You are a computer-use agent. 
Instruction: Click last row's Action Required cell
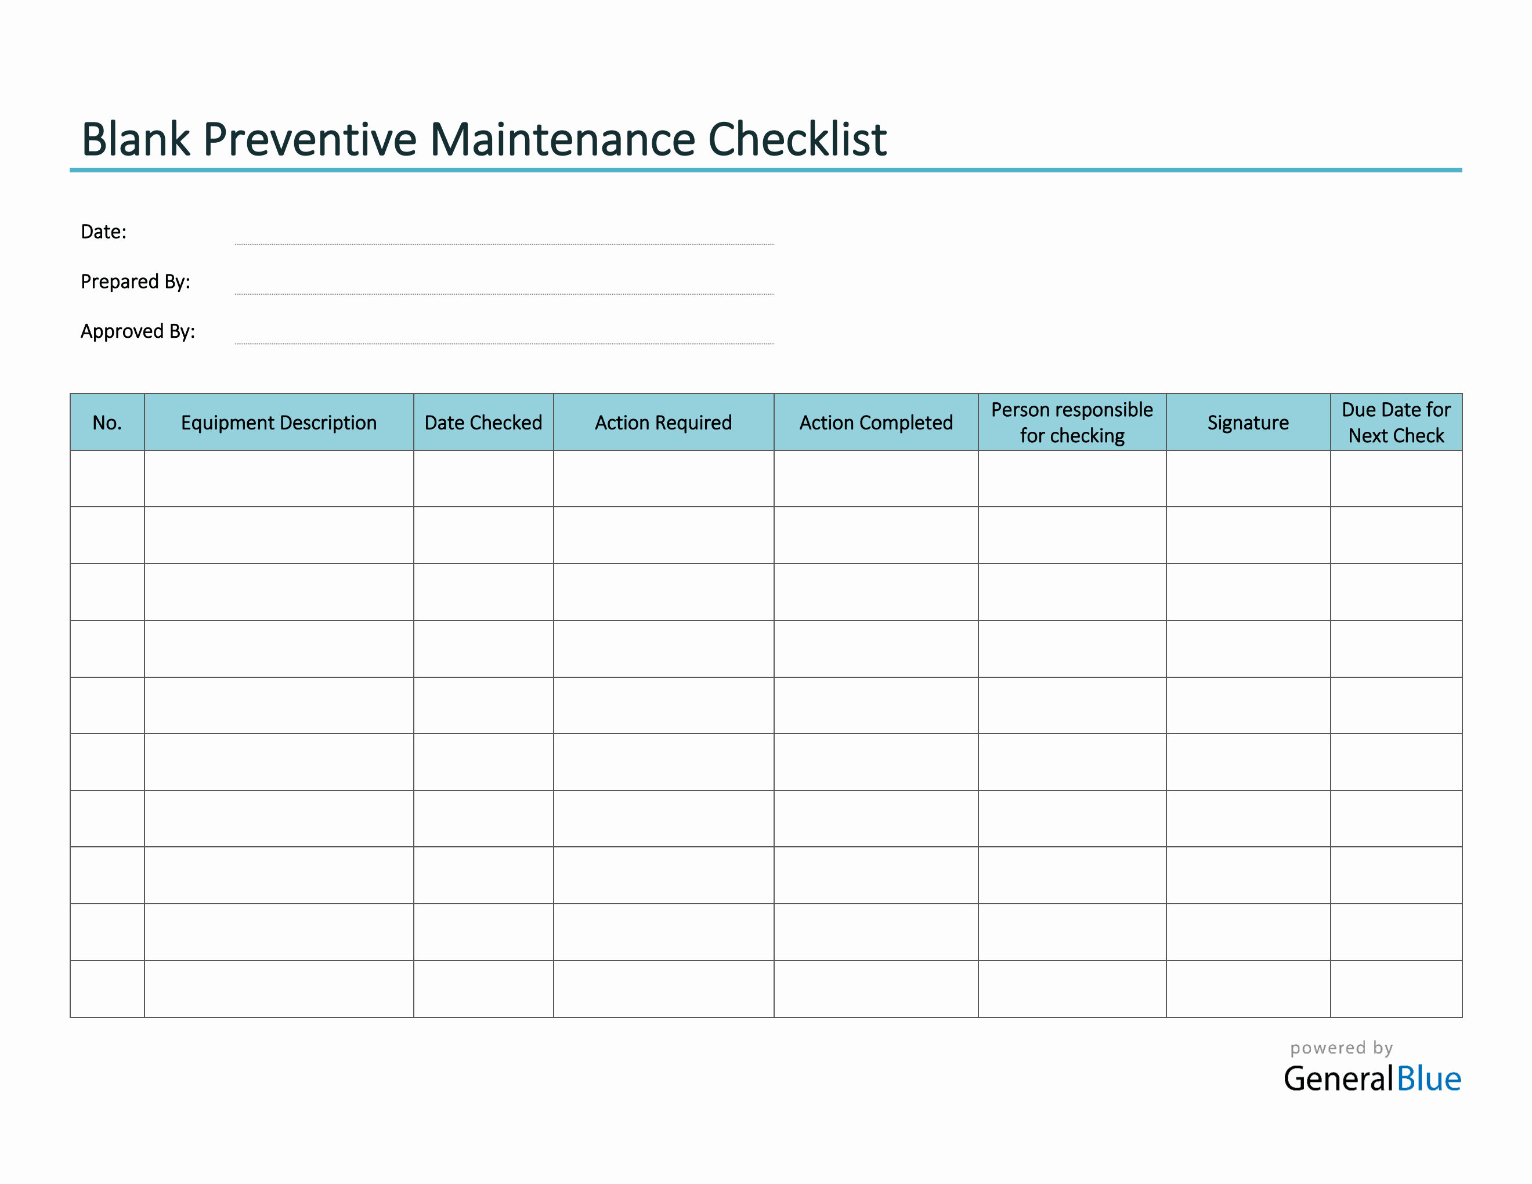click(x=663, y=989)
